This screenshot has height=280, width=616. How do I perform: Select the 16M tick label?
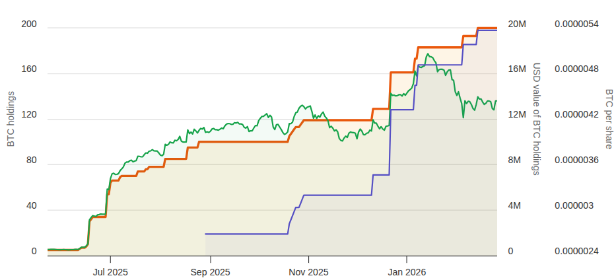click(516, 69)
